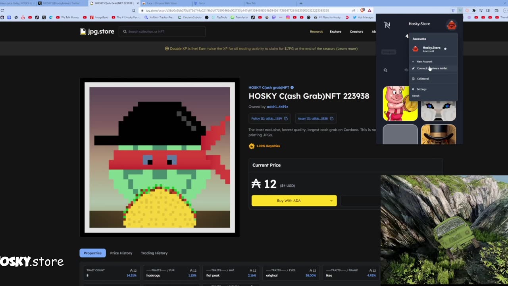Open owner address addr1..4r89z

[277, 106]
